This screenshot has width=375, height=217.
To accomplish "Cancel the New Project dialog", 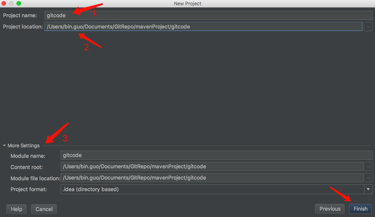I will (x=44, y=209).
